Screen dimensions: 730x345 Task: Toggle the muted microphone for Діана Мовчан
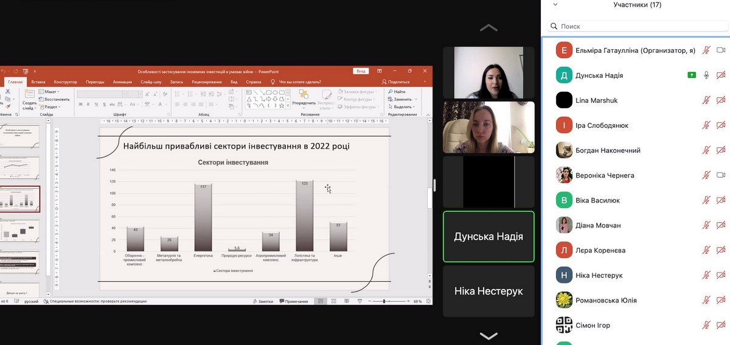[706, 225]
